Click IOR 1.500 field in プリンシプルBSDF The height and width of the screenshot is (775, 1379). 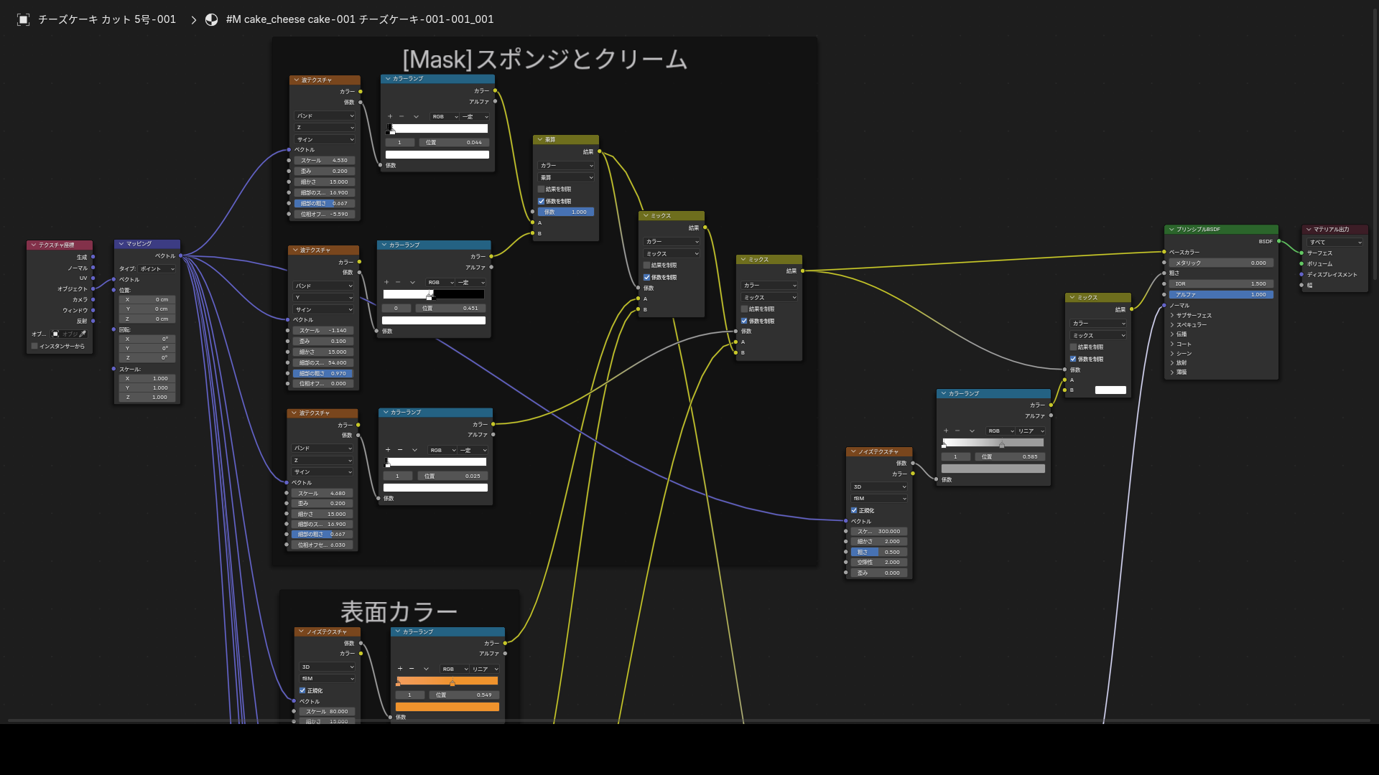[1221, 284]
